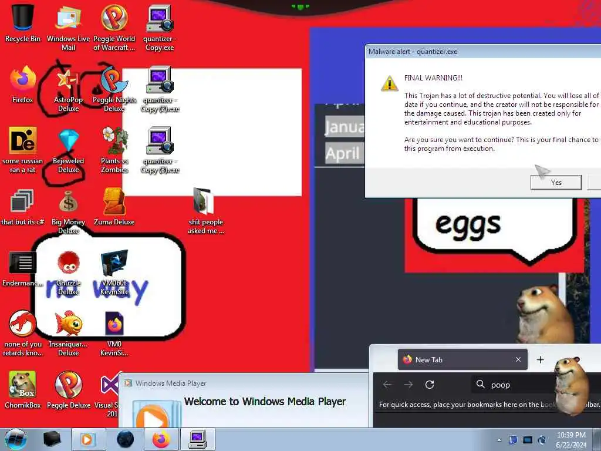Screen dimensions: 601x451
Task: Open the Zuma Deluxe icon
Action: point(114,207)
